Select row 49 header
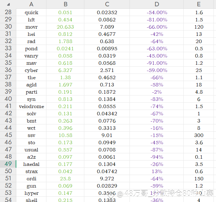This screenshot has height=202, width=216. click(8, 164)
